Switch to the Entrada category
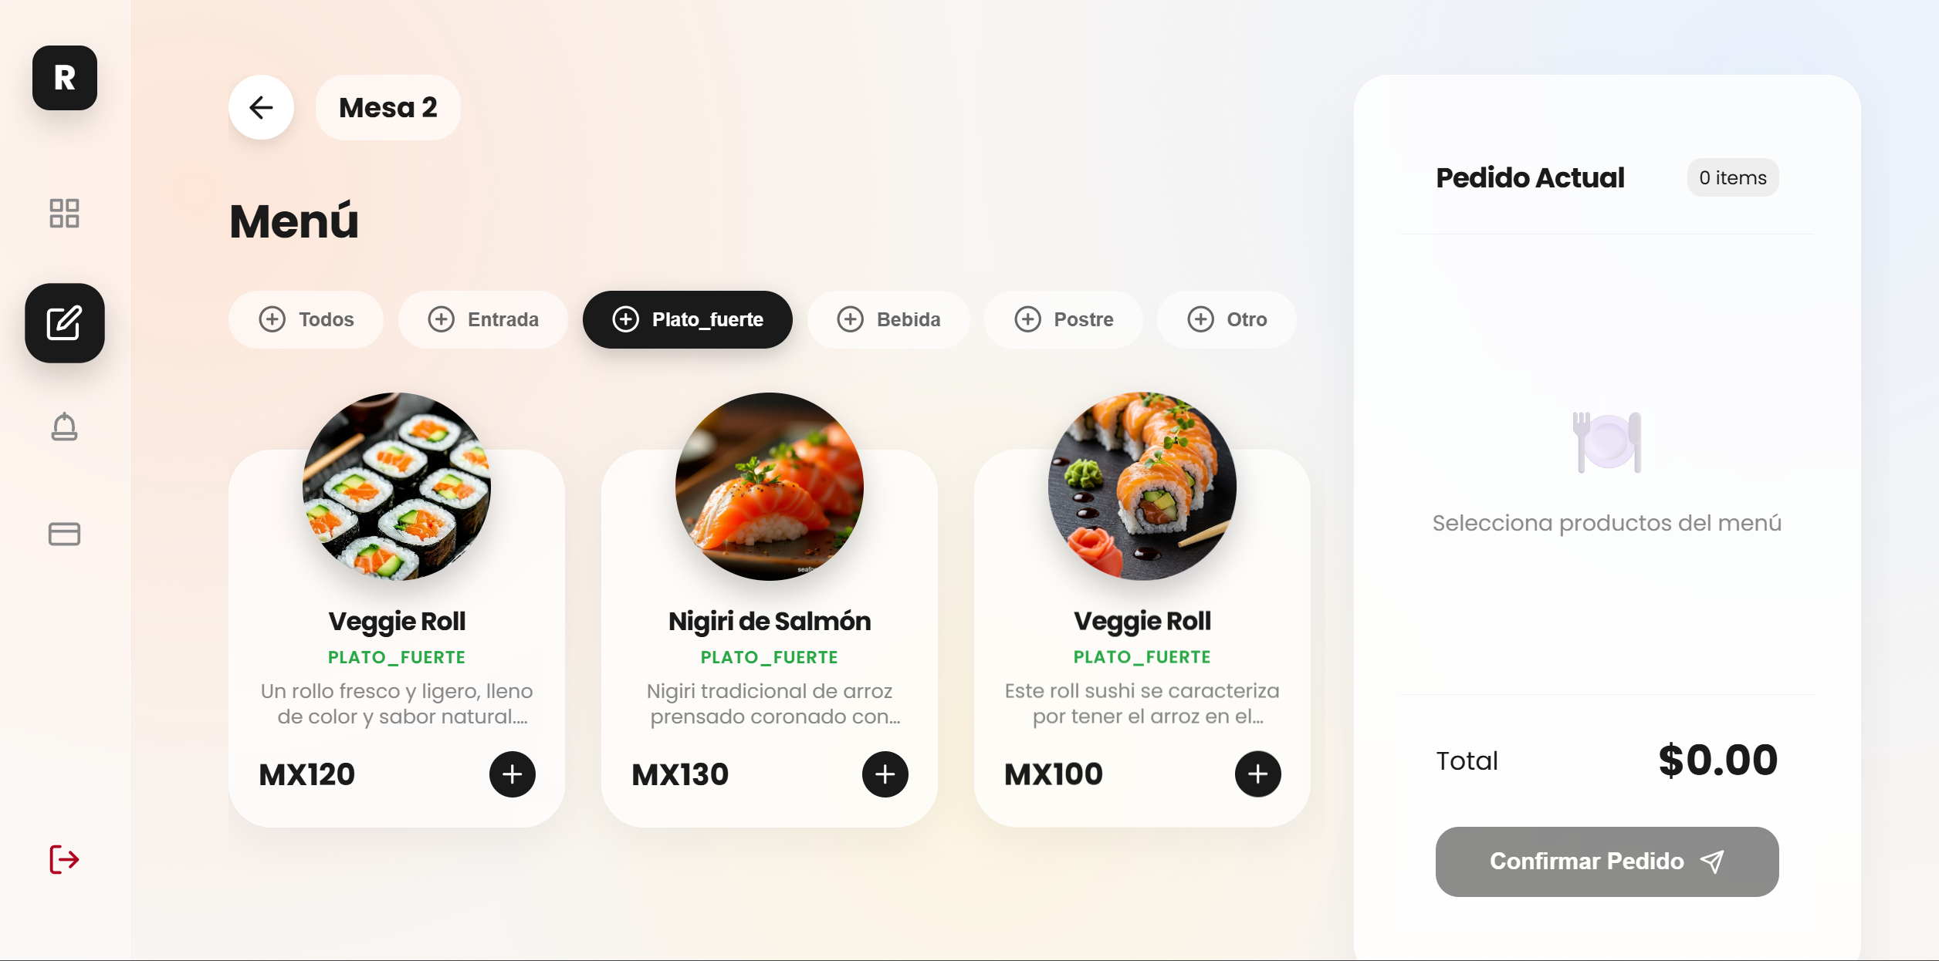This screenshot has width=1939, height=961. pos(482,319)
